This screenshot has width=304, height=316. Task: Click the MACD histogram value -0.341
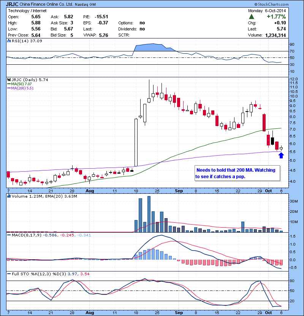click(84, 235)
